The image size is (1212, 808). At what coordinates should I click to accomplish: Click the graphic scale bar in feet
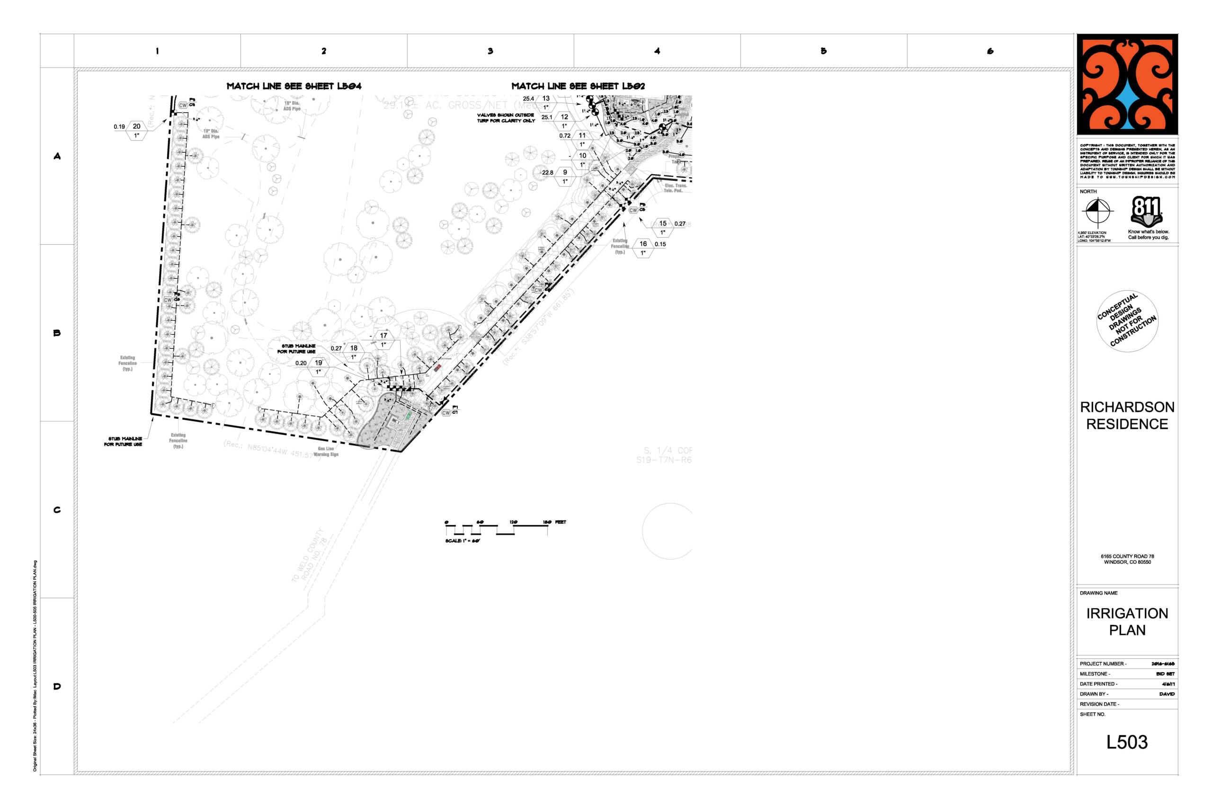tap(497, 529)
